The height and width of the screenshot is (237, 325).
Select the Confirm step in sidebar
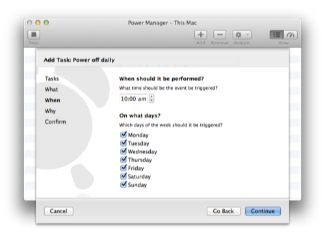tap(55, 122)
